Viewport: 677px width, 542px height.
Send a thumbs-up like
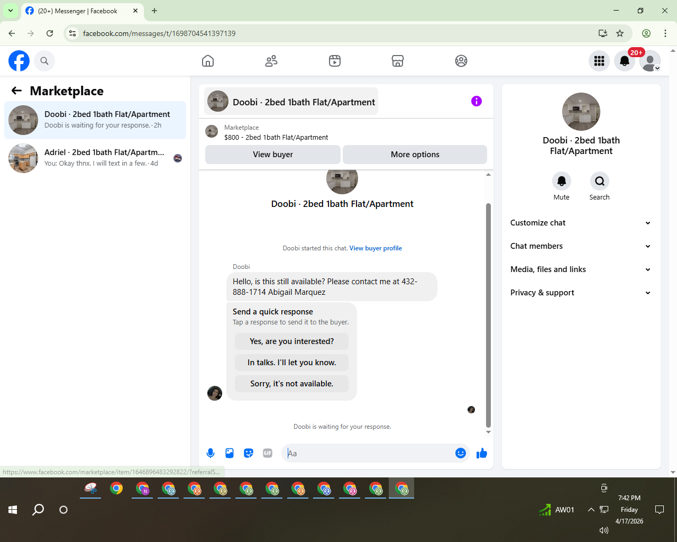(482, 453)
